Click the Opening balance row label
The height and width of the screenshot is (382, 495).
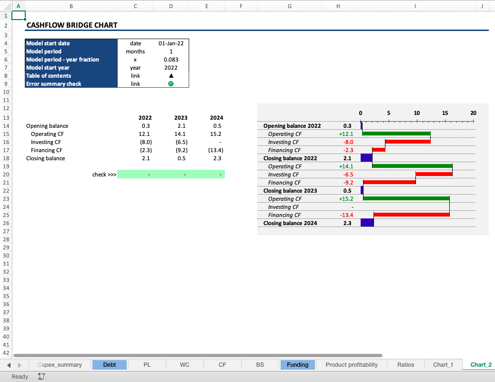[x=47, y=126]
